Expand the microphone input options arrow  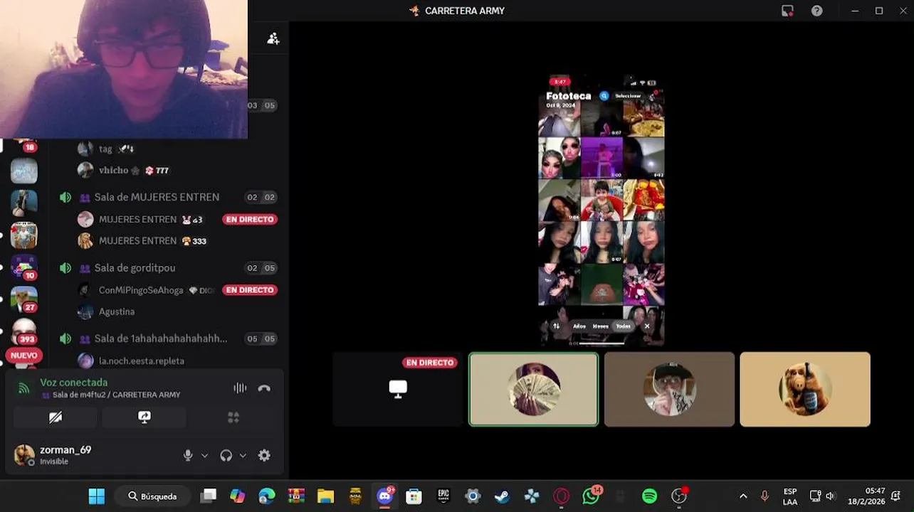point(204,456)
